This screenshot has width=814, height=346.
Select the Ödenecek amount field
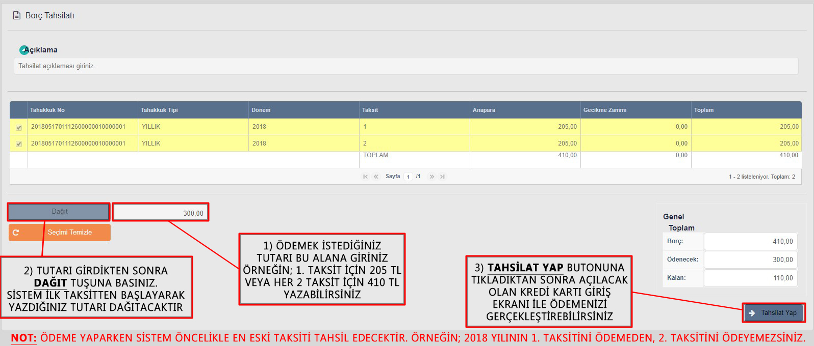click(x=750, y=259)
